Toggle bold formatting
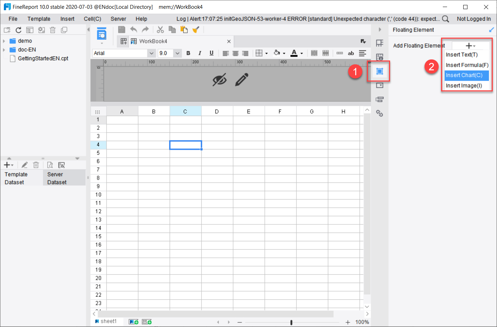Image resolution: width=497 pixels, height=327 pixels. pyautogui.click(x=188, y=53)
